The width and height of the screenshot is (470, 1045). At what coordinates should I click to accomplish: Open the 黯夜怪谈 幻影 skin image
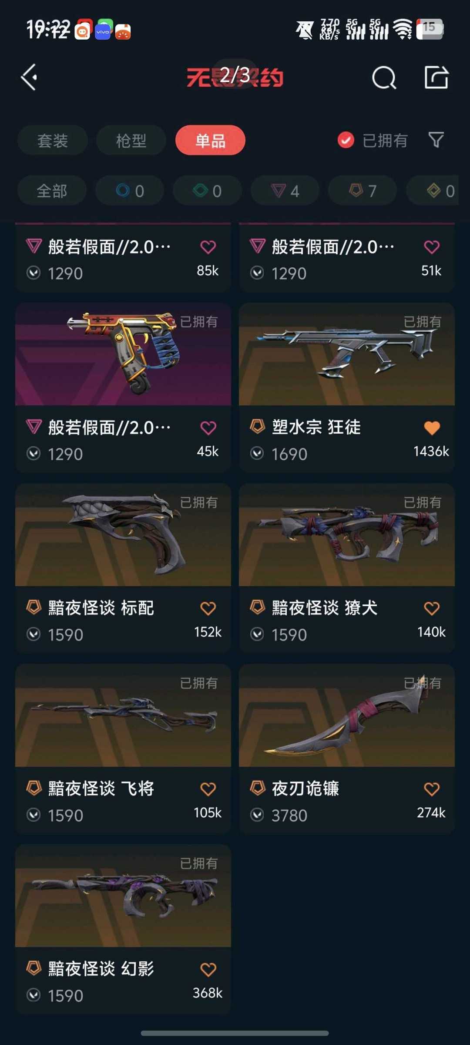(x=123, y=896)
